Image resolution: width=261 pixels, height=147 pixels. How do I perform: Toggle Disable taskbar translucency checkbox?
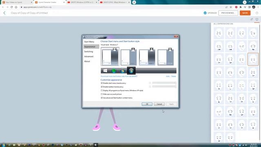(102, 87)
